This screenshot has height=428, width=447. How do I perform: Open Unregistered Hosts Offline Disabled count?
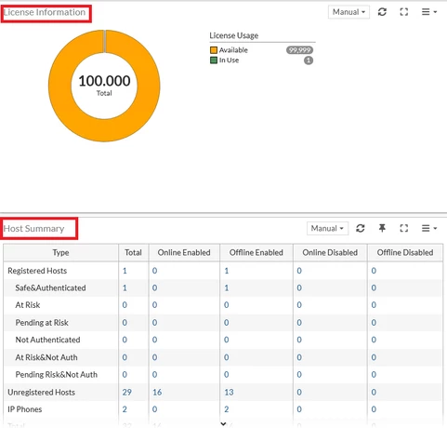(374, 392)
